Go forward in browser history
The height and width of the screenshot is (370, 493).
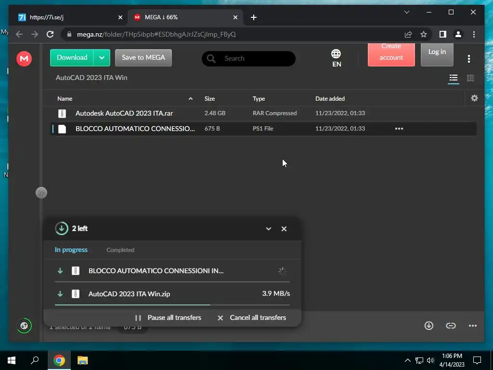(x=35, y=34)
